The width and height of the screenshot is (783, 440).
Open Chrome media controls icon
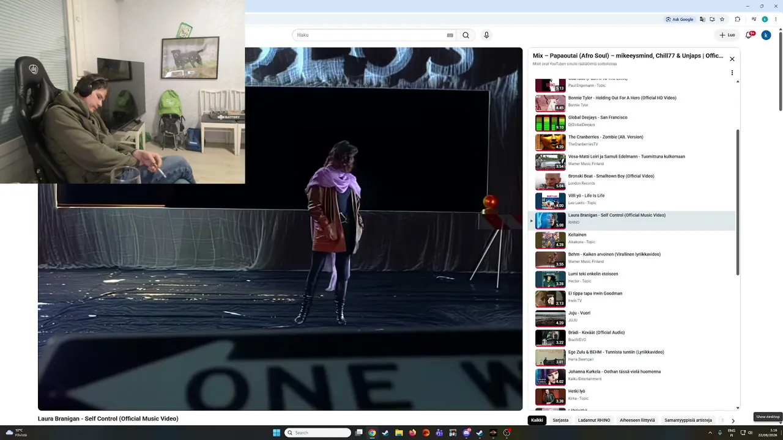pos(752,19)
